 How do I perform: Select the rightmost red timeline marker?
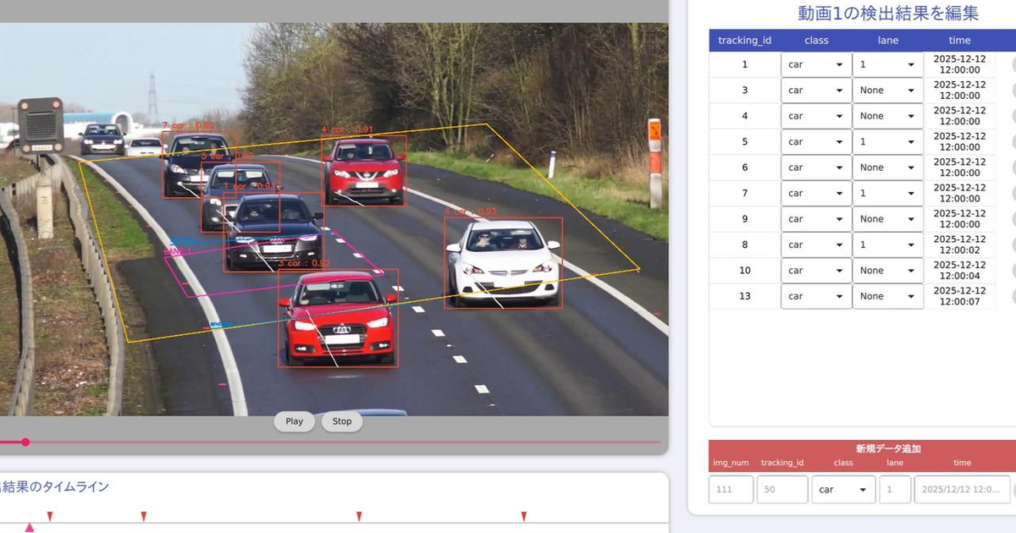[522, 514]
